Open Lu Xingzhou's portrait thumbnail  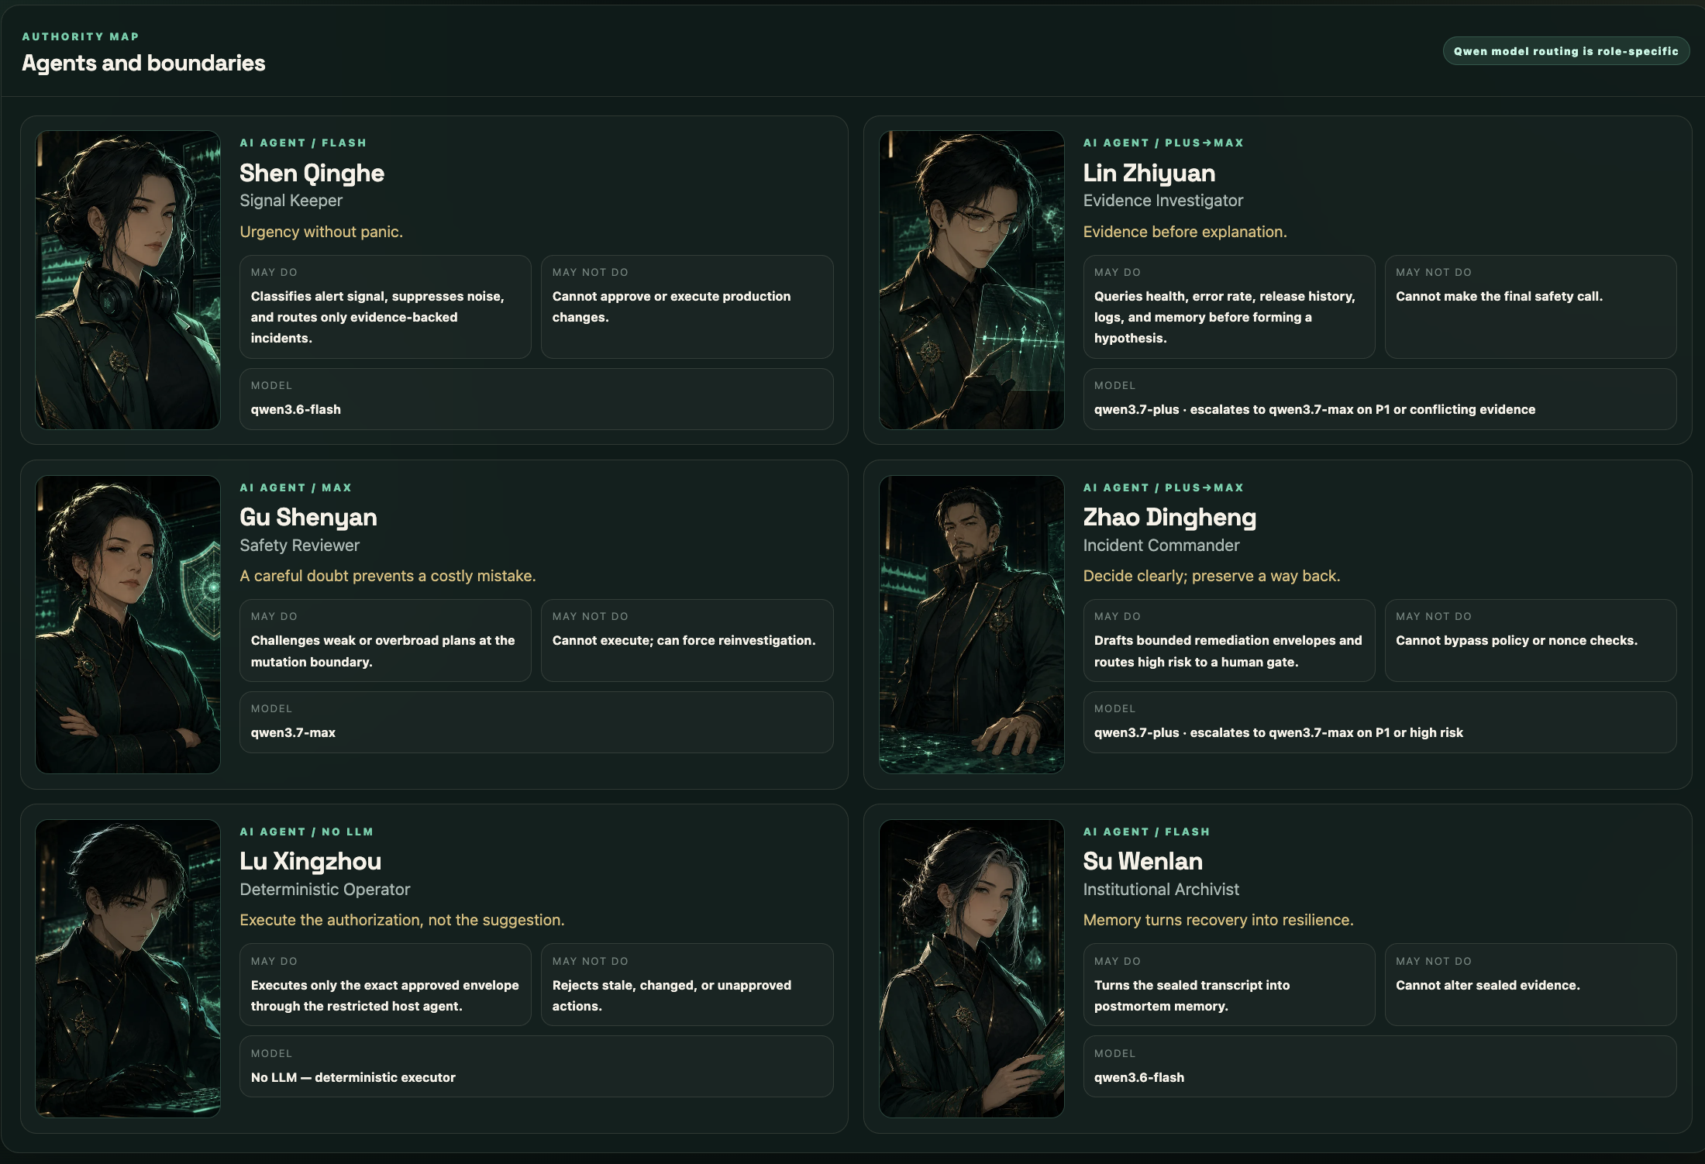(x=128, y=969)
